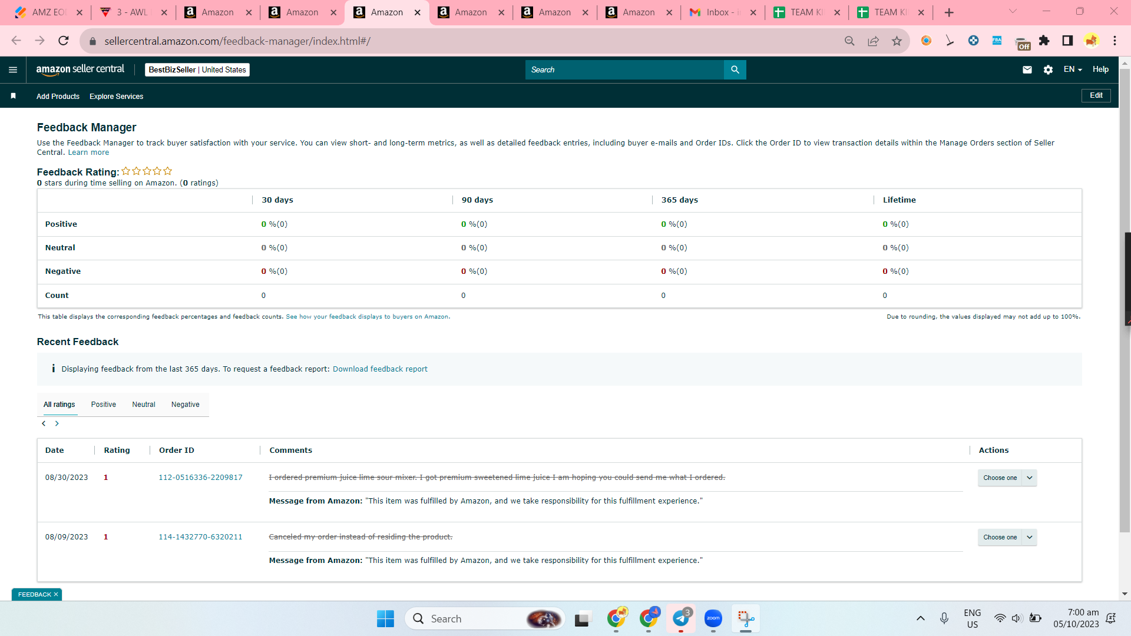Toggle the browser side panel icon
1131x636 pixels.
pos(1067,41)
